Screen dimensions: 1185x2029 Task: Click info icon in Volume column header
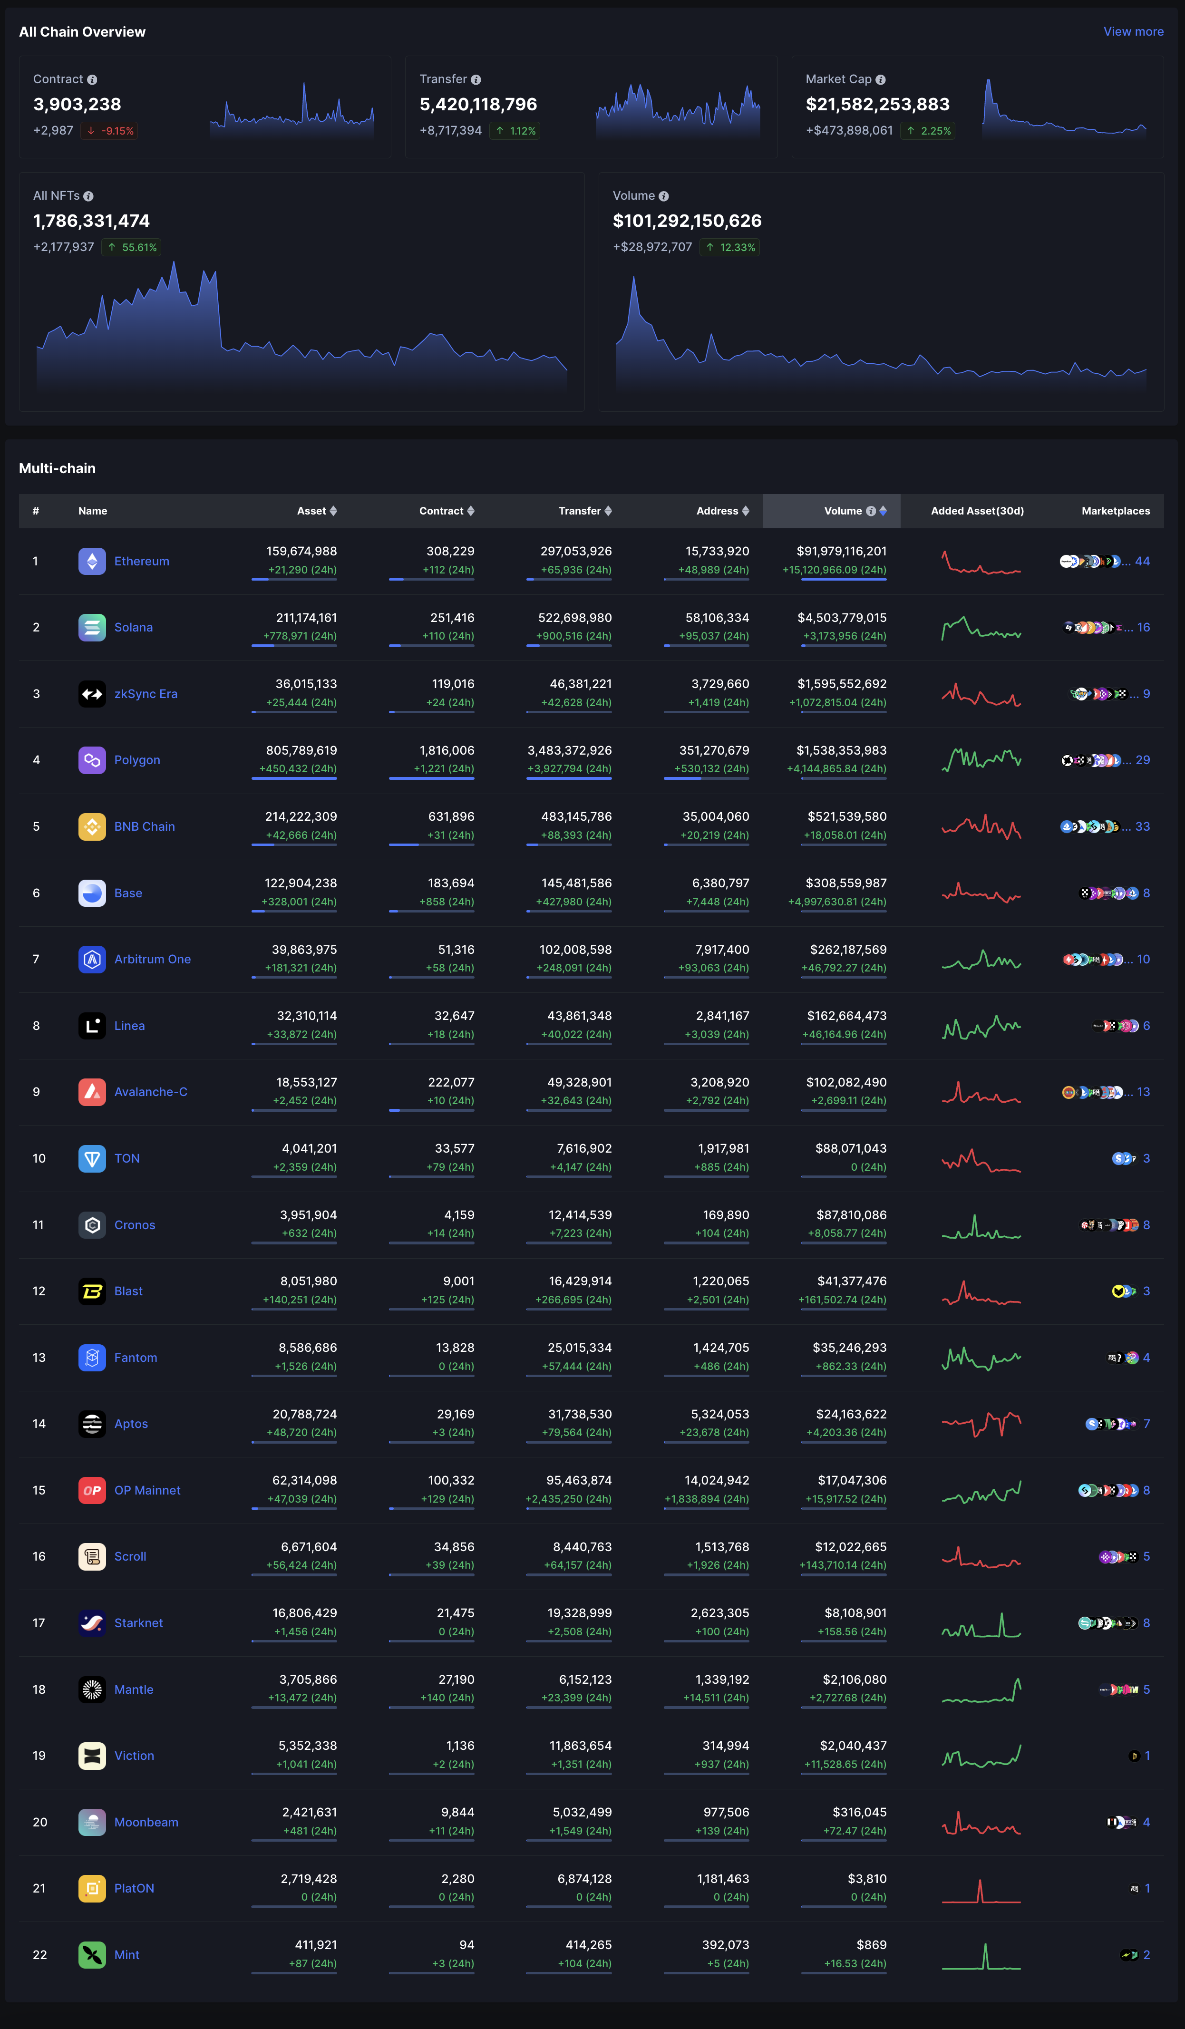pyautogui.click(x=870, y=511)
